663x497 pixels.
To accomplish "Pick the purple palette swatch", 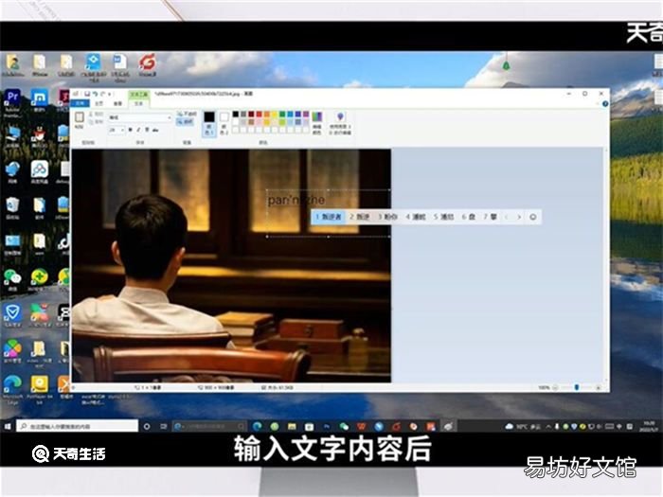I will tap(306, 115).
